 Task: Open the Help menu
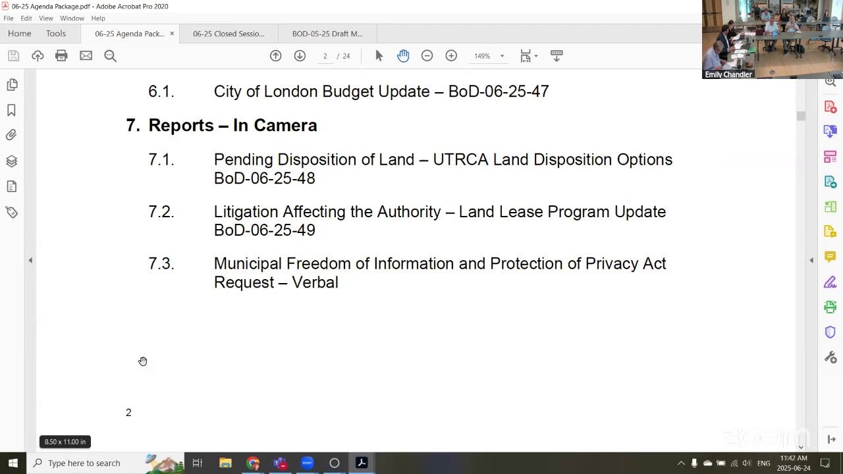pyautogui.click(x=98, y=18)
